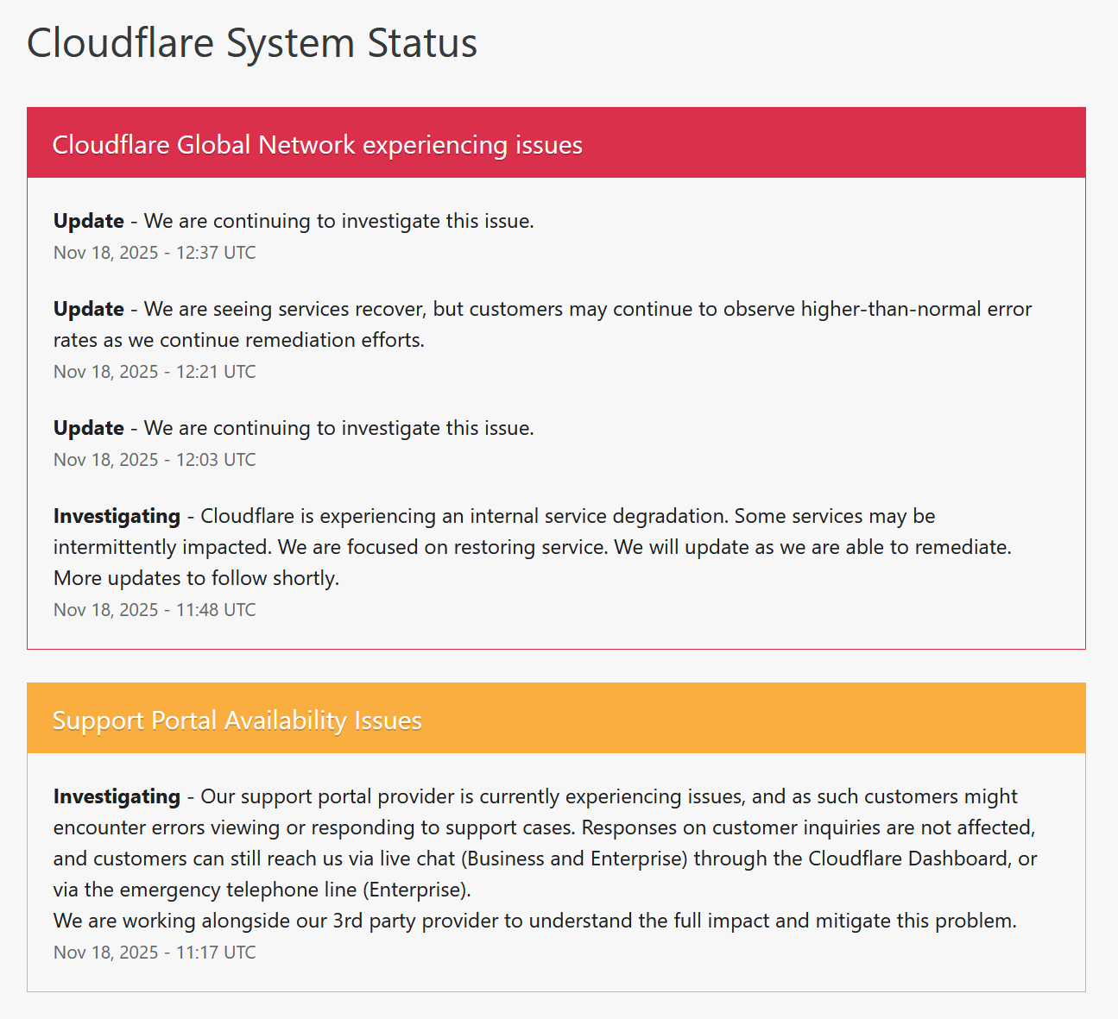The height and width of the screenshot is (1019, 1118).
Task: Click the Nov 18, 2025 - 11:17 UTC timestamp
Action: point(155,953)
